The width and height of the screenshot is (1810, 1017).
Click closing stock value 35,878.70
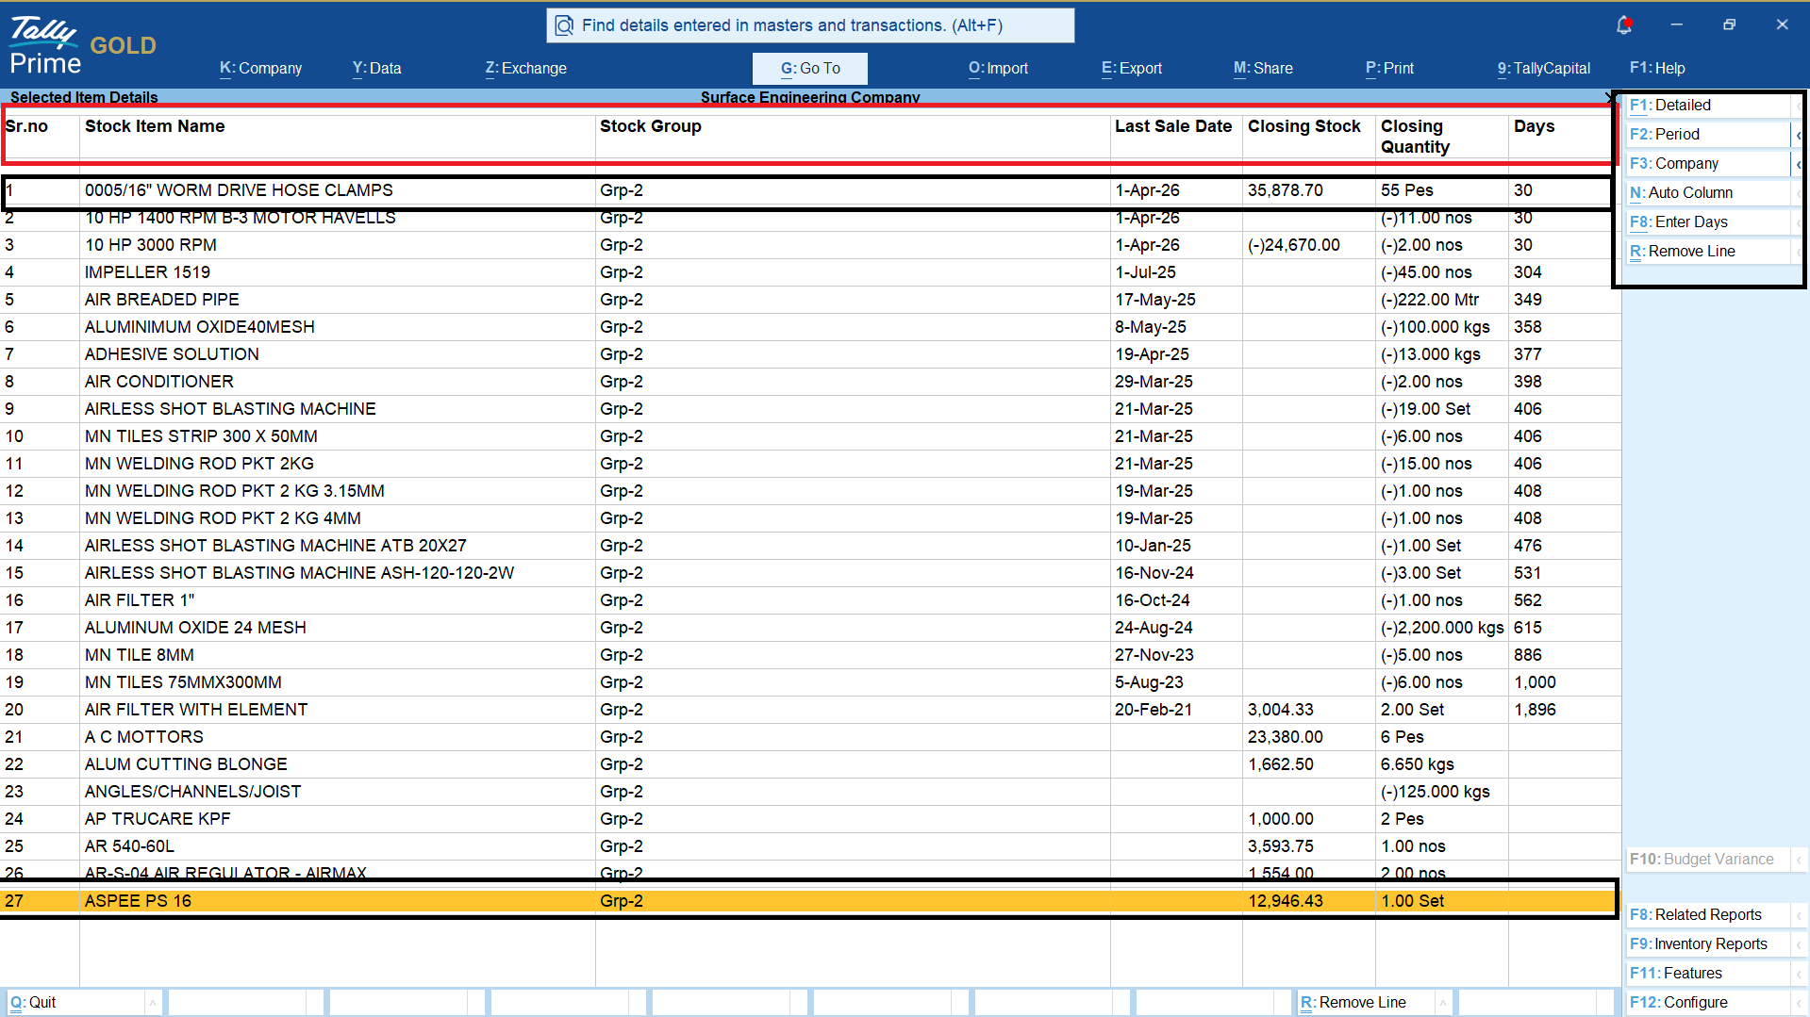click(x=1285, y=190)
